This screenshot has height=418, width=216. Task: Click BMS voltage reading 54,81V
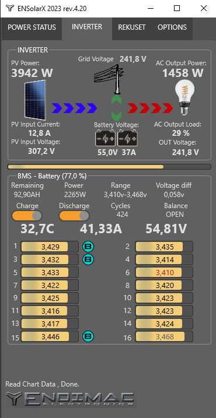click(x=166, y=229)
